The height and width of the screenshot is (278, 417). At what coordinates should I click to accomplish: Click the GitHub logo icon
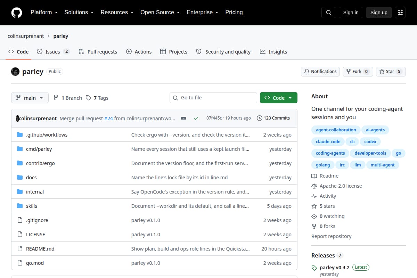pos(17,13)
